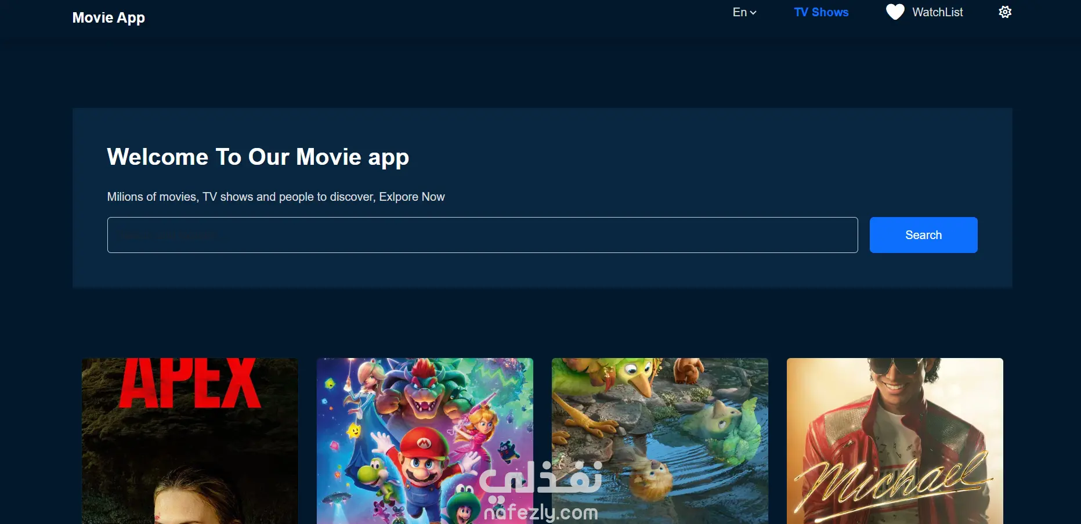
Task: Click the Movie App logo
Action: point(109,18)
